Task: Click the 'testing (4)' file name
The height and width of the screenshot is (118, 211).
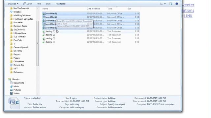Action: 50,42
